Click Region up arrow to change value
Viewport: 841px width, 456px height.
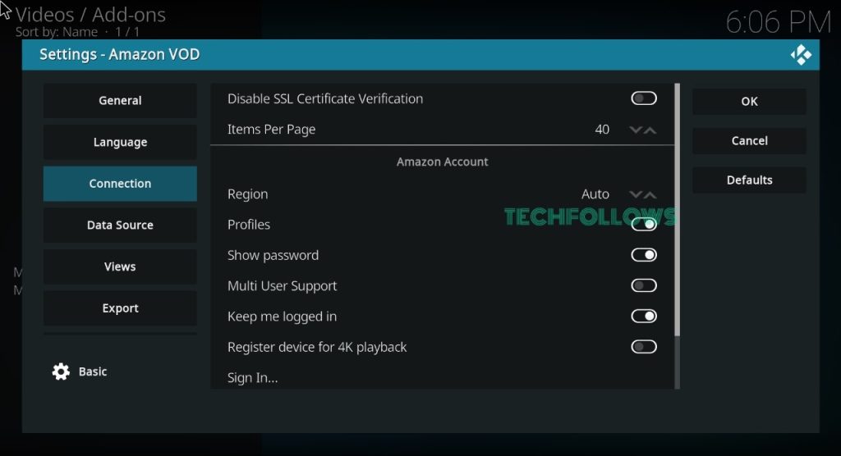(x=650, y=194)
